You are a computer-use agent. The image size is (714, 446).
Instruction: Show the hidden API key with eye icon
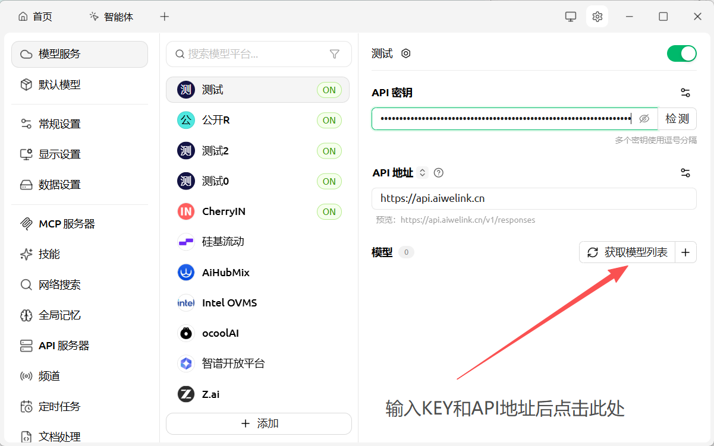[x=644, y=119]
